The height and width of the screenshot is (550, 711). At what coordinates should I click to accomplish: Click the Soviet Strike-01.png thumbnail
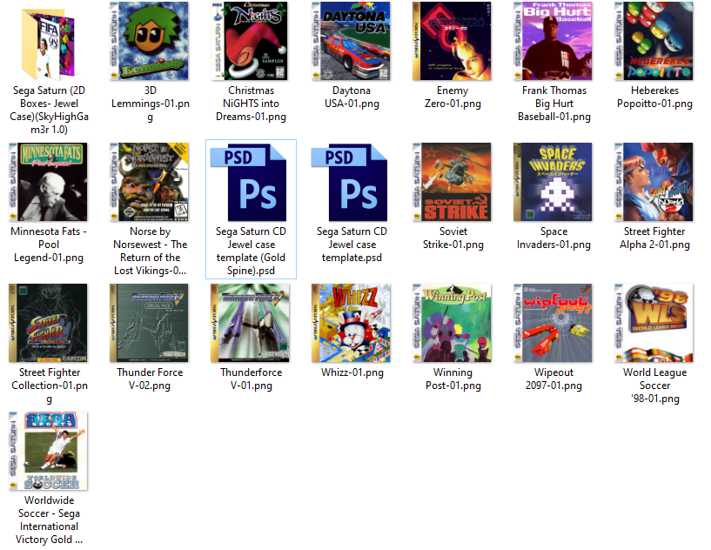tap(453, 183)
